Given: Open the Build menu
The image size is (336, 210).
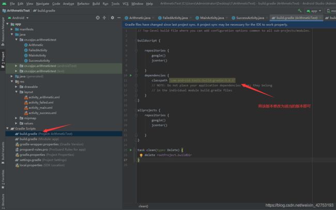Looking at the screenshot, I should (x=96, y=4).
